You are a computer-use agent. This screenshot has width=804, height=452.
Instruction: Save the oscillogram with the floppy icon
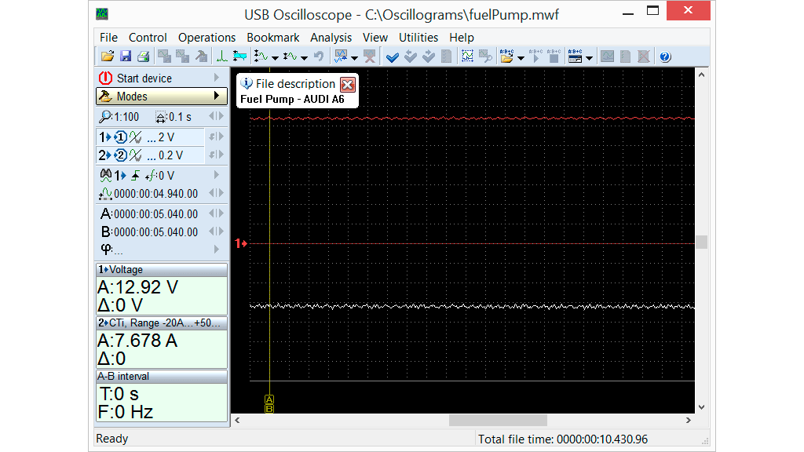(125, 56)
